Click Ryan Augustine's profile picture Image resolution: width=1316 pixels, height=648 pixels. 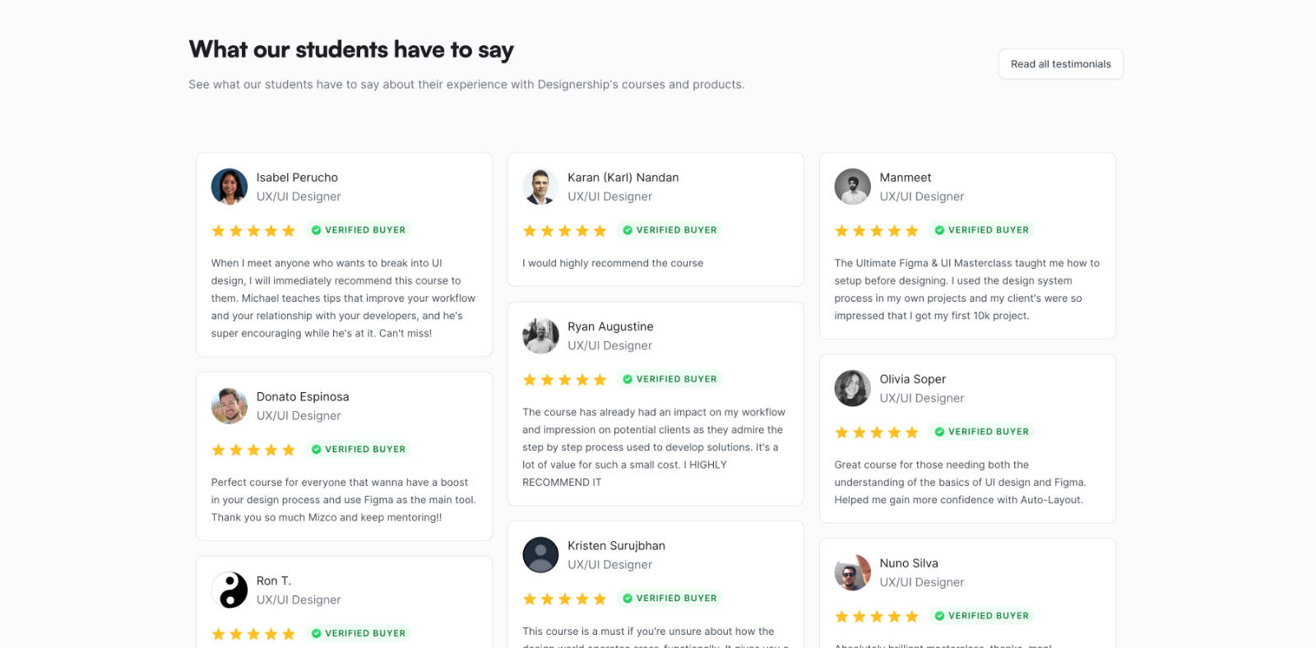[x=540, y=336]
